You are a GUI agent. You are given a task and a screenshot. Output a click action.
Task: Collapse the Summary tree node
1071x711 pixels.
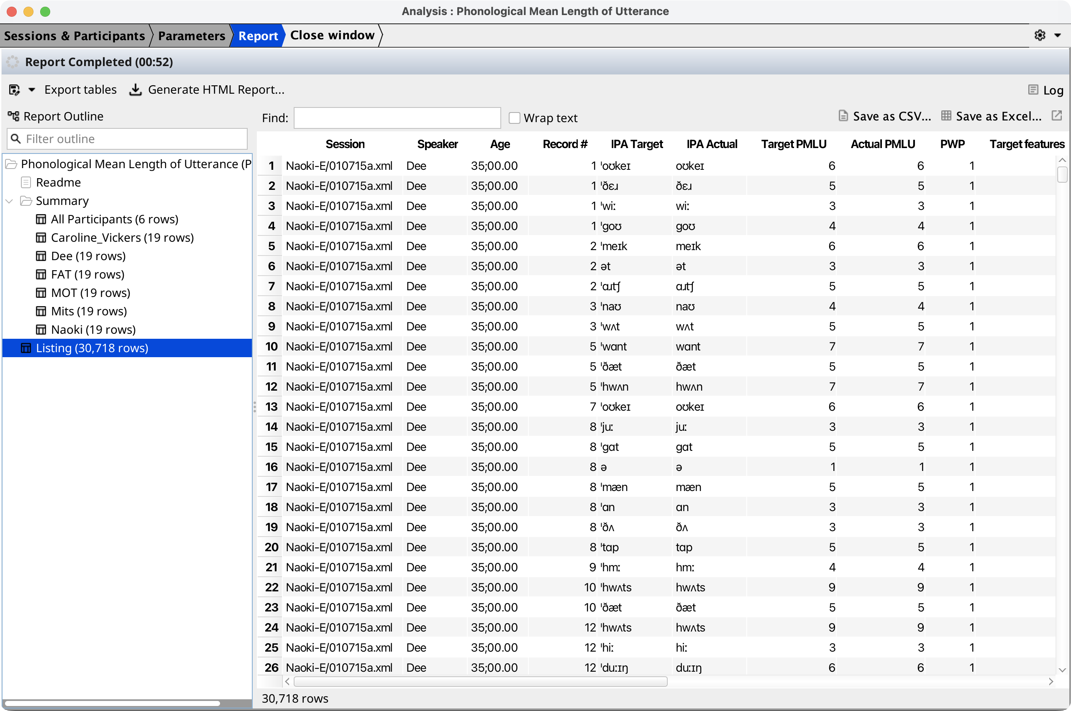tap(9, 201)
